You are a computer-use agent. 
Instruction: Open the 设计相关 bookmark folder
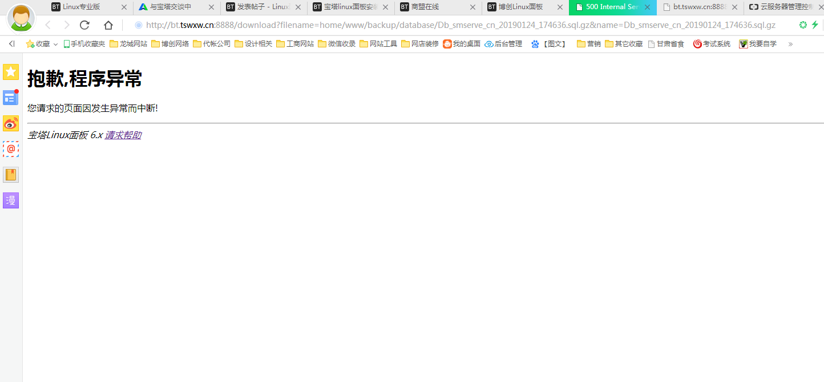click(x=253, y=44)
